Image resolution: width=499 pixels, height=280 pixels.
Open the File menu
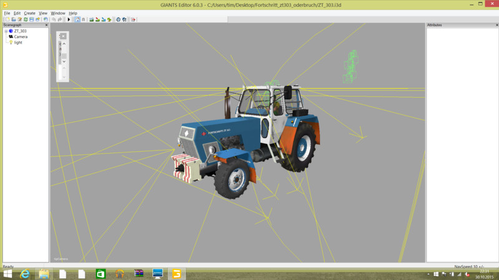(x=7, y=13)
